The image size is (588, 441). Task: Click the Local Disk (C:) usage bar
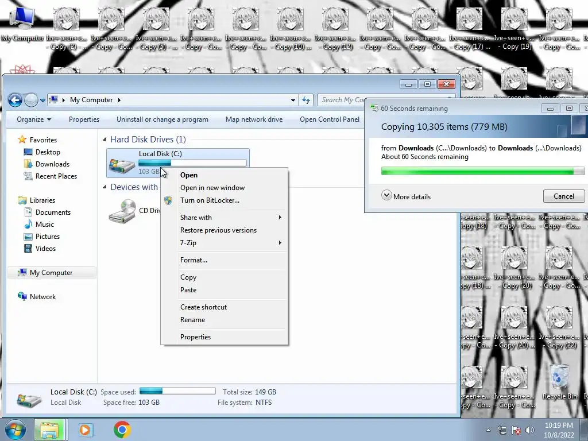click(x=192, y=163)
